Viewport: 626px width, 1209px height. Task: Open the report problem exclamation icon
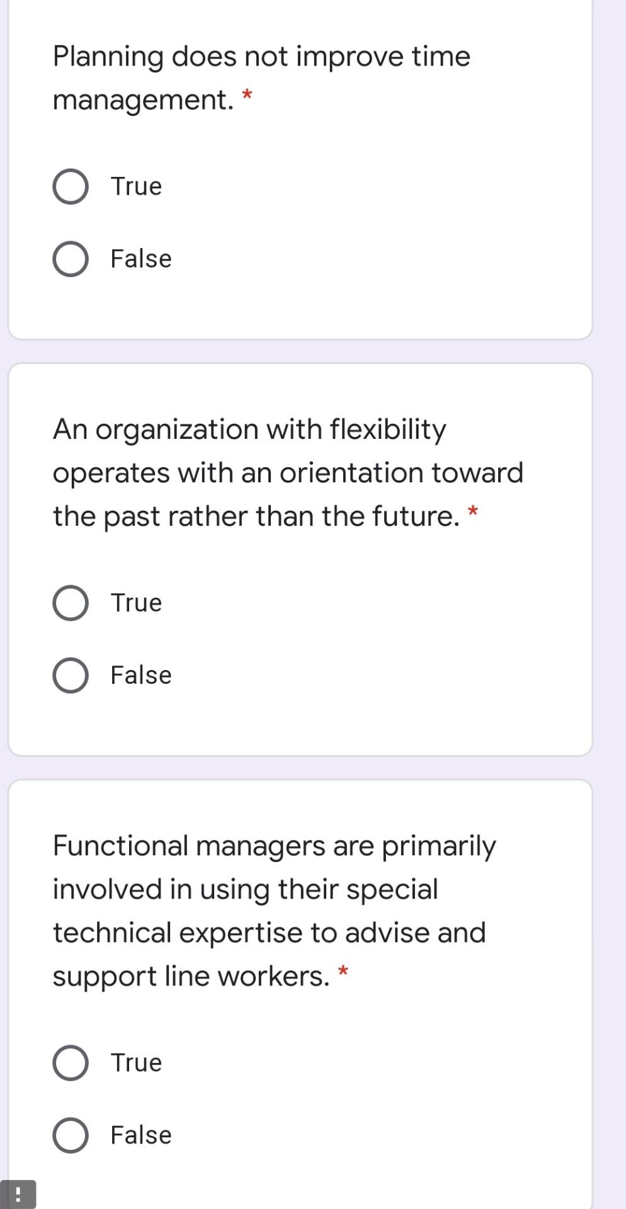point(18,1194)
